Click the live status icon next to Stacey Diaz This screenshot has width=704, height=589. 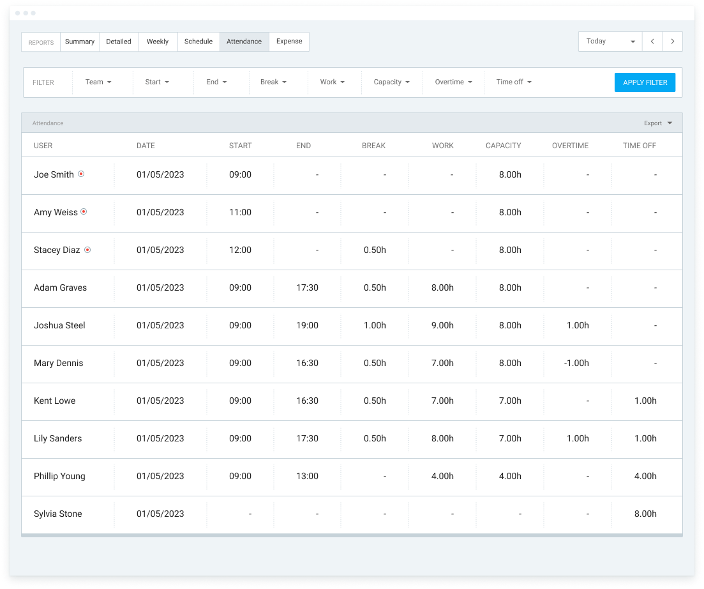(89, 250)
